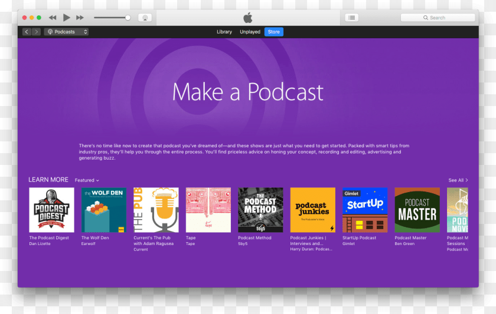Viewport: 496px width, 314px height.
Task: Click the Make a Podcast heading
Action: pos(247,92)
